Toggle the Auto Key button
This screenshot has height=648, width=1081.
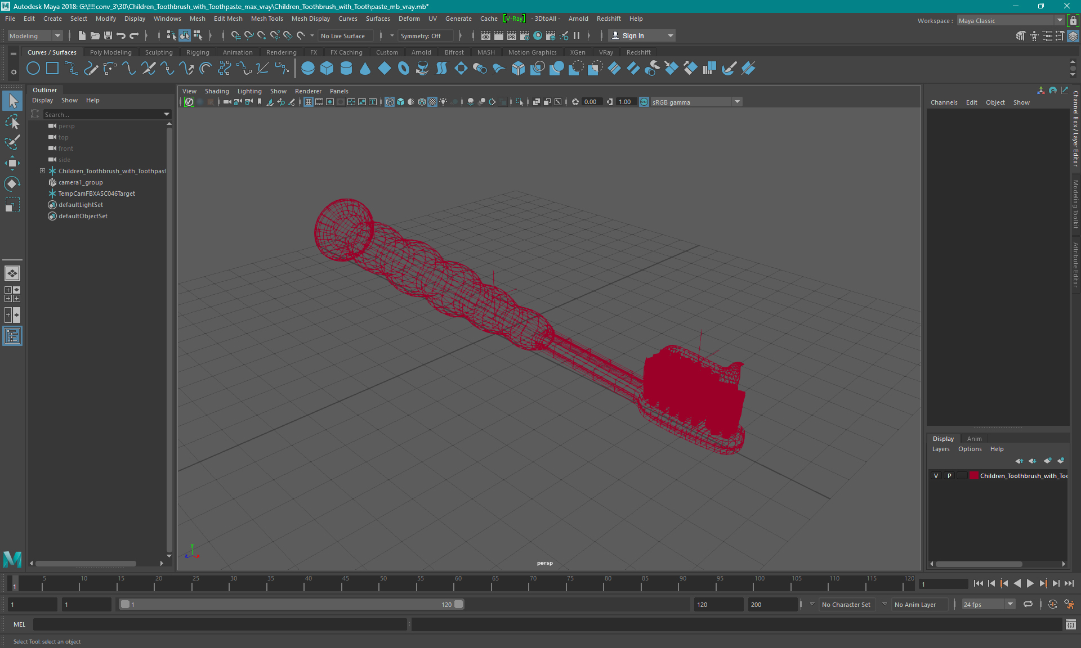1052,605
